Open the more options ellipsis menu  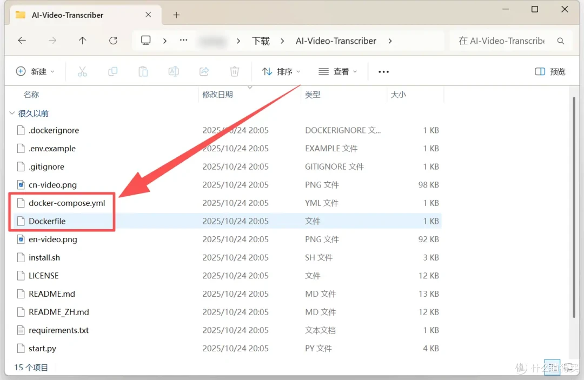(x=383, y=72)
